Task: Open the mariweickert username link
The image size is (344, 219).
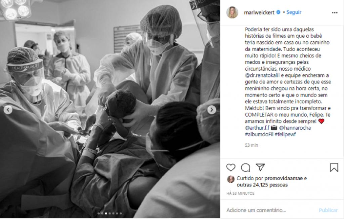Action: coord(259,12)
